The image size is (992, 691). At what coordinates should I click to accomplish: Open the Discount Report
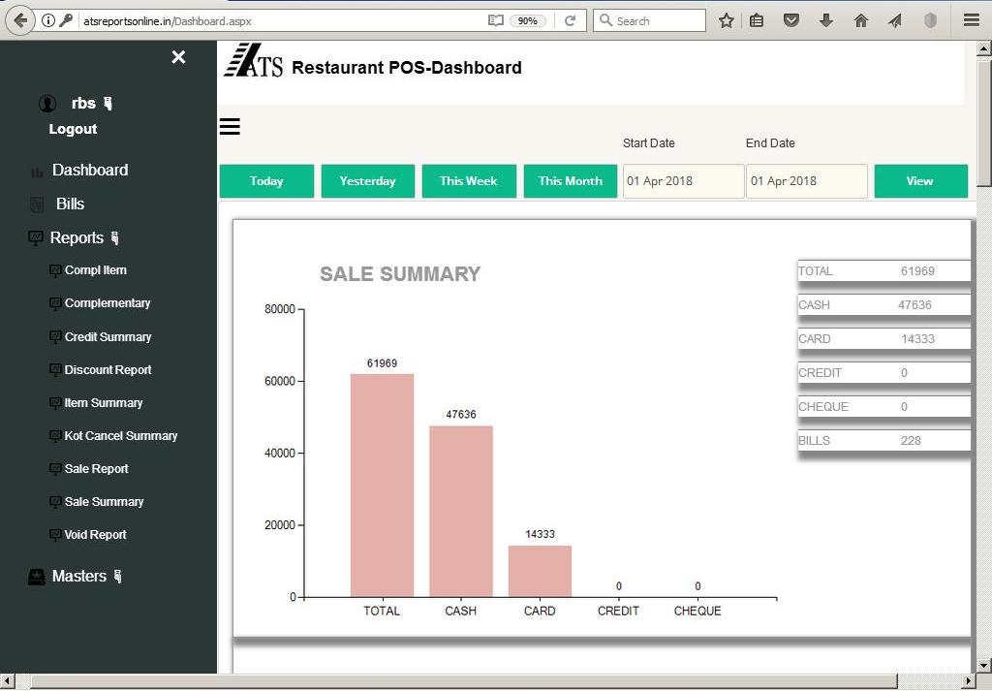[108, 369]
